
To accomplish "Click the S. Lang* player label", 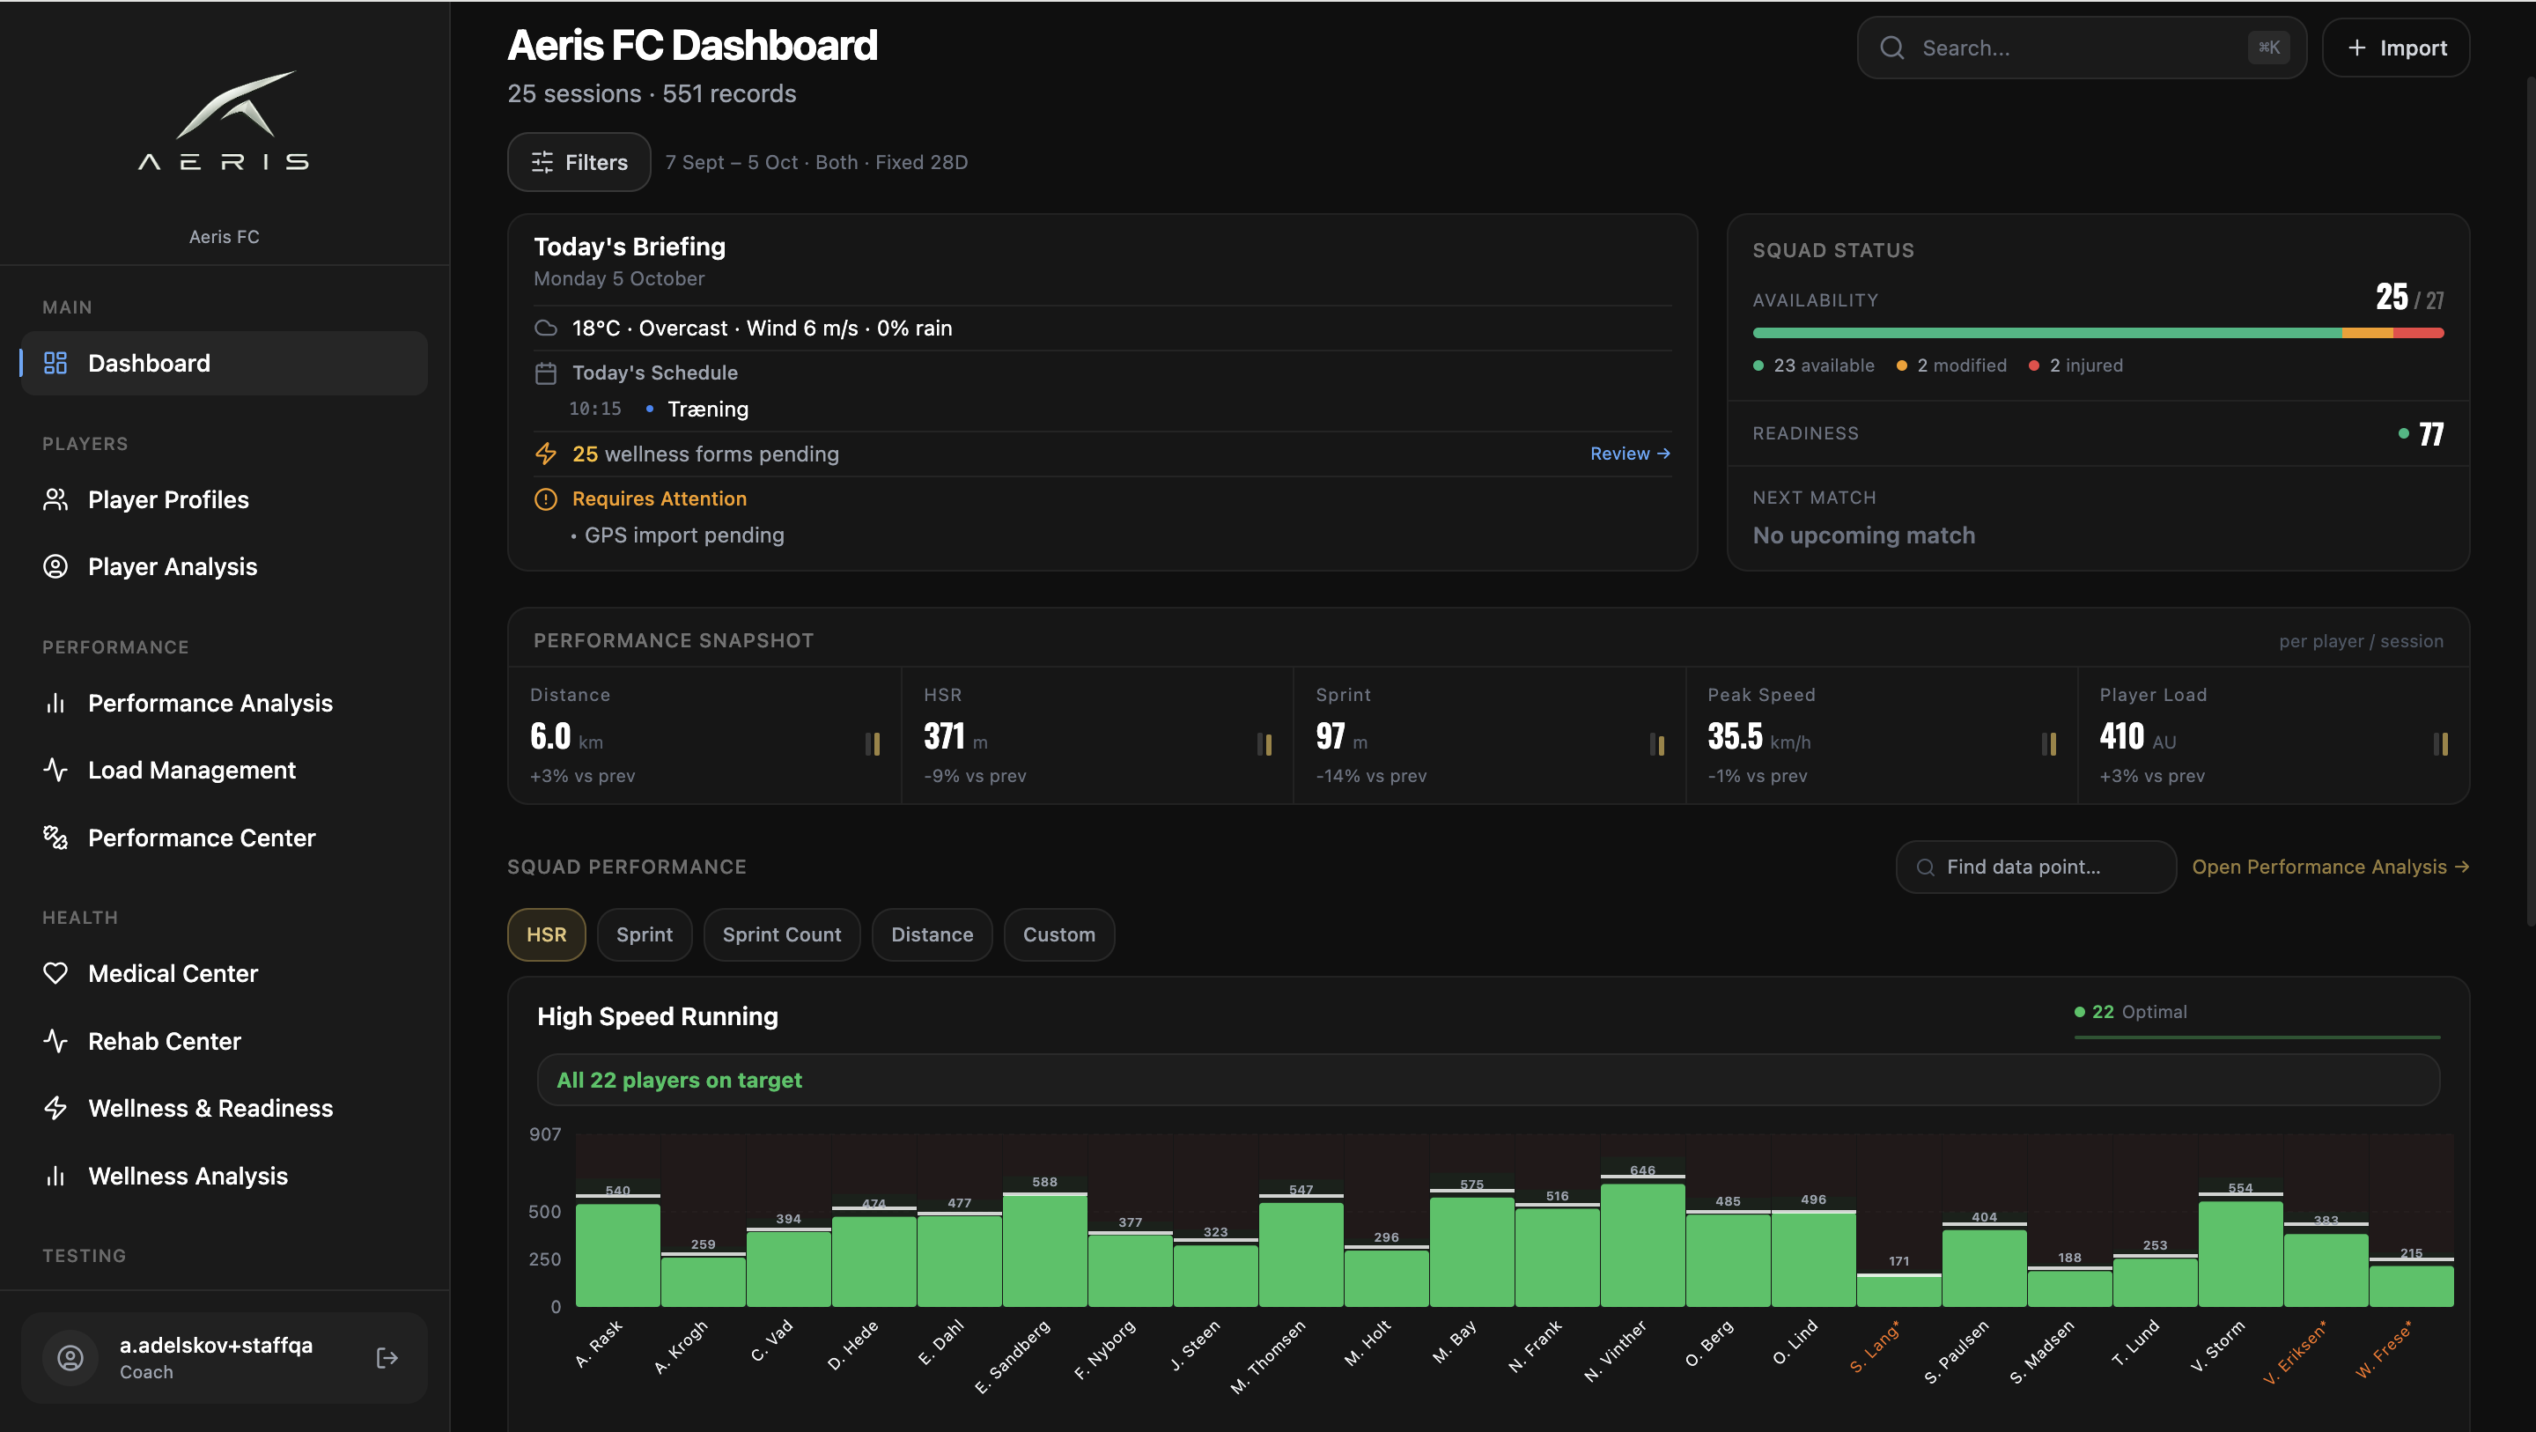I will coord(1876,1347).
